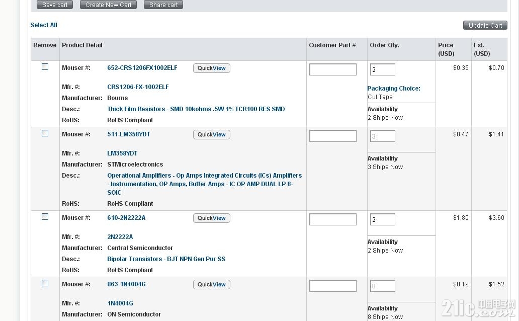The height and width of the screenshot is (321, 519).
Task: Click Order Qty field for CRS1206 resistor
Action: (x=383, y=69)
